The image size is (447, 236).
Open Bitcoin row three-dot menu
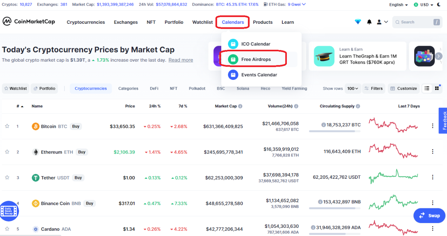pos(432,126)
